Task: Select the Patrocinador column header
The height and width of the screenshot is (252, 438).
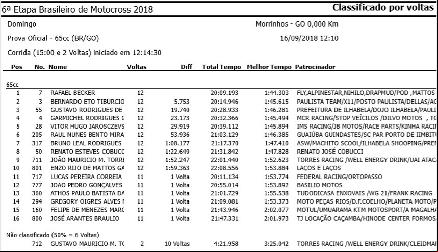Action: click(315, 67)
